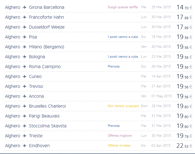Click the airplane icon before Stoccolma Skavsta
This screenshot has width=195, height=154.
click(x=25, y=126)
